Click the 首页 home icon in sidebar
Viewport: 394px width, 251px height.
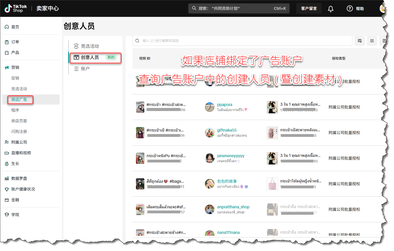(7, 27)
